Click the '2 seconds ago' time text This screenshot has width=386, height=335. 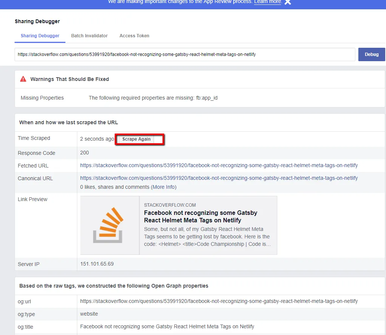97,139
